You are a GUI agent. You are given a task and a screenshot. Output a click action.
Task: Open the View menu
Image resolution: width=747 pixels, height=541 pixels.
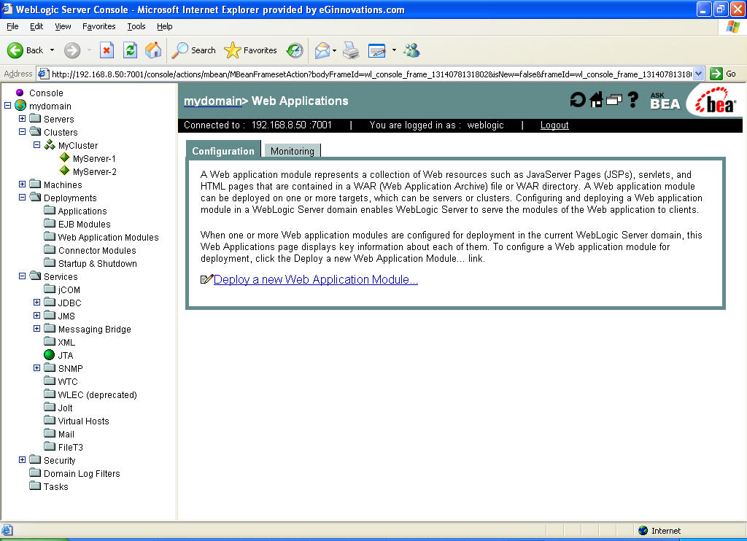coord(63,26)
